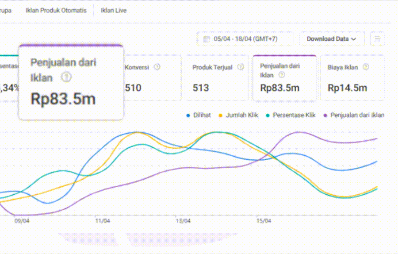
Task: Click the 15/04 axis label
Action: pyautogui.click(x=264, y=221)
